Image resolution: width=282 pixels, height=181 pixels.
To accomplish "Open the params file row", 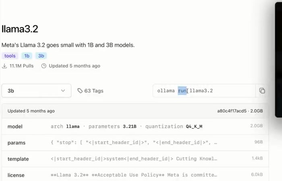I will pos(135,142).
